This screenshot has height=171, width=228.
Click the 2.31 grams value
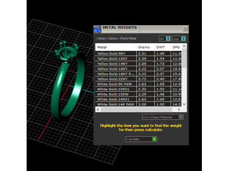point(142,54)
